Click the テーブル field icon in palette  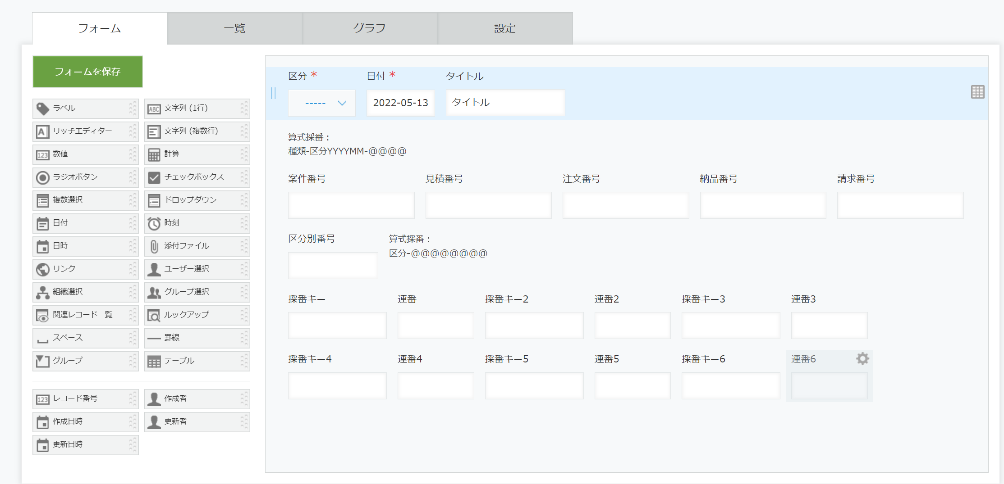coord(154,361)
